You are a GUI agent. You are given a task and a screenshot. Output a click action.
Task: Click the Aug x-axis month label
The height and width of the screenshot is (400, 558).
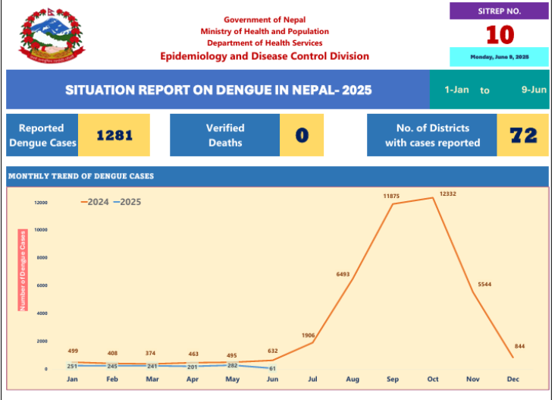(x=353, y=380)
